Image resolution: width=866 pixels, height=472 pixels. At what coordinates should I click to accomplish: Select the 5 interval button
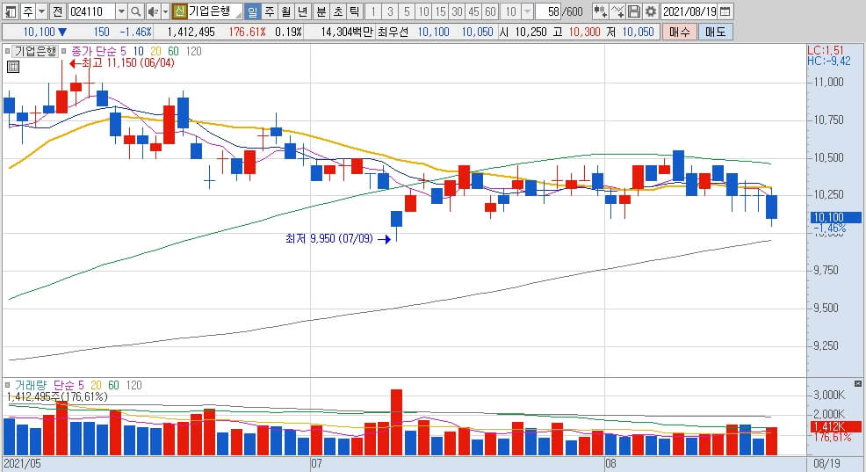(x=407, y=11)
